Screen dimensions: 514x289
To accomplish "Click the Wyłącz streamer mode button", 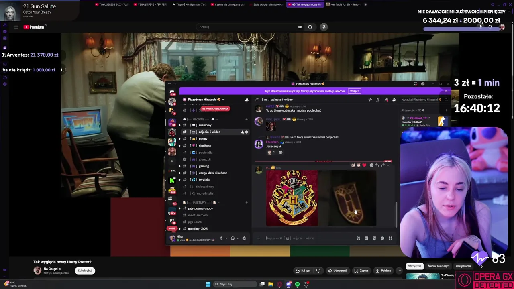I will (x=354, y=91).
